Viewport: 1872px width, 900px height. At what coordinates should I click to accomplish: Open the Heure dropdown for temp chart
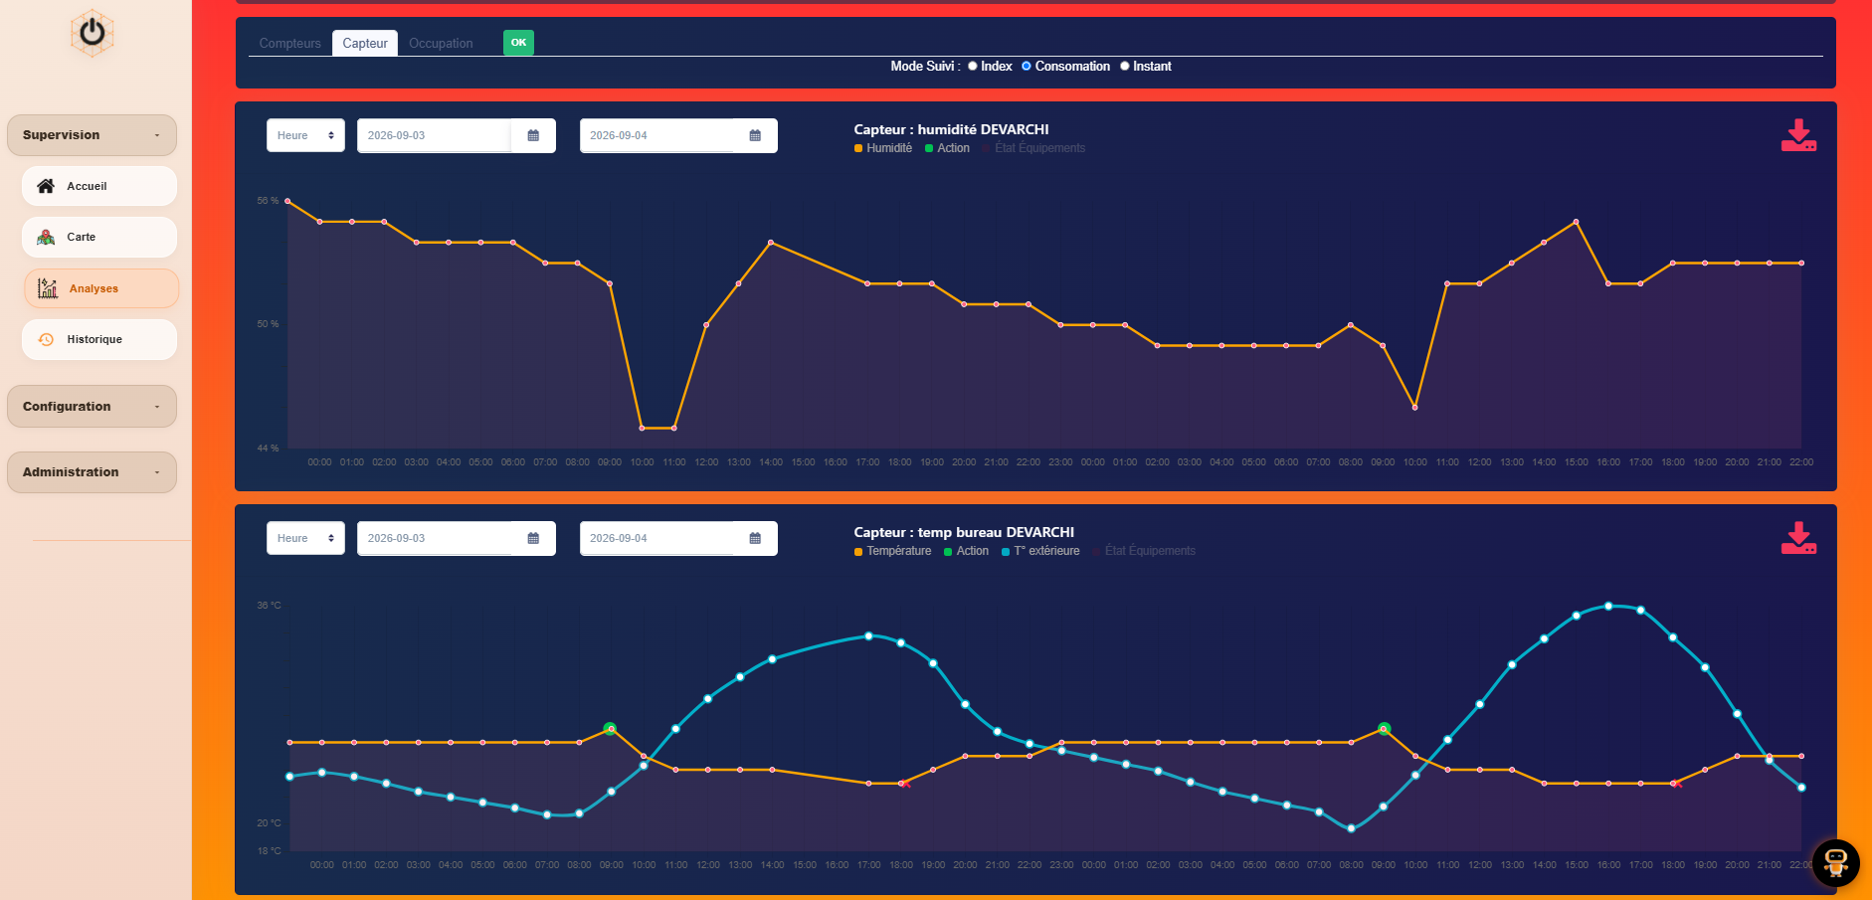305,538
